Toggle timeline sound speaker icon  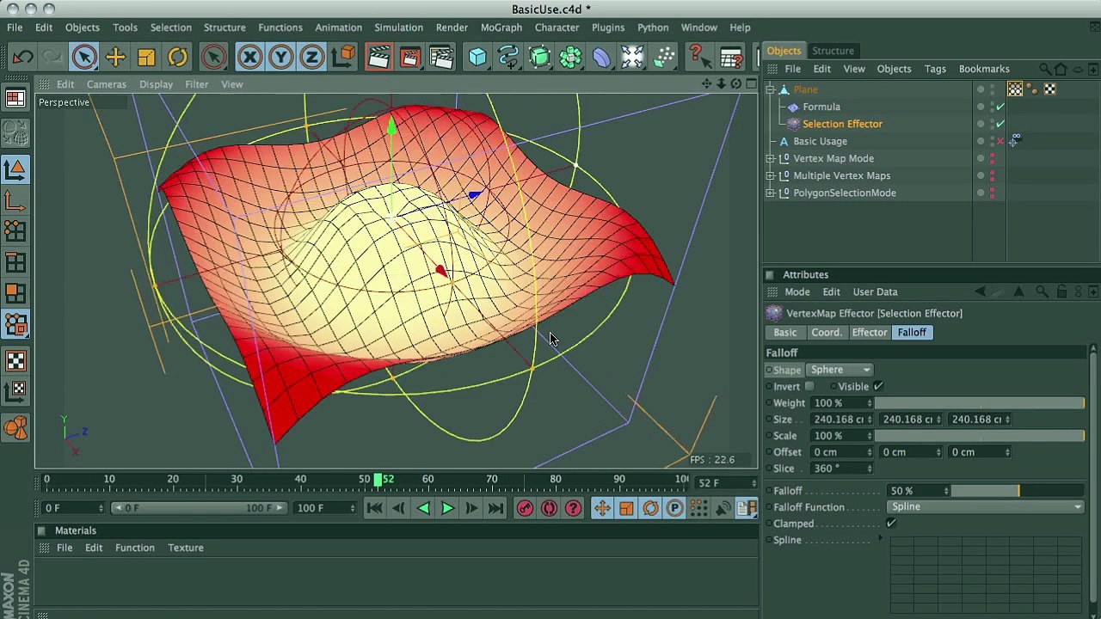click(723, 508)
